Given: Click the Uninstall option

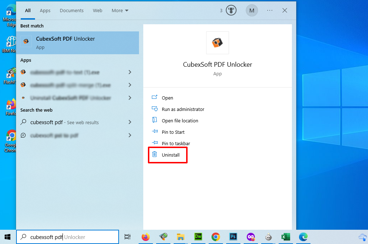Looking at the screenshot, I should (166, 155).
